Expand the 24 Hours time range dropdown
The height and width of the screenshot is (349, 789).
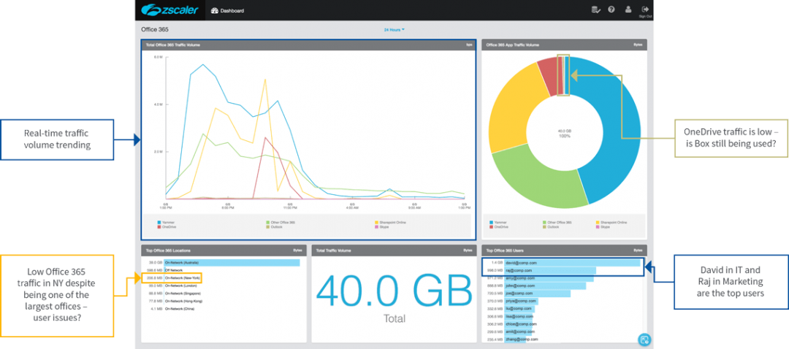(394, 30)
